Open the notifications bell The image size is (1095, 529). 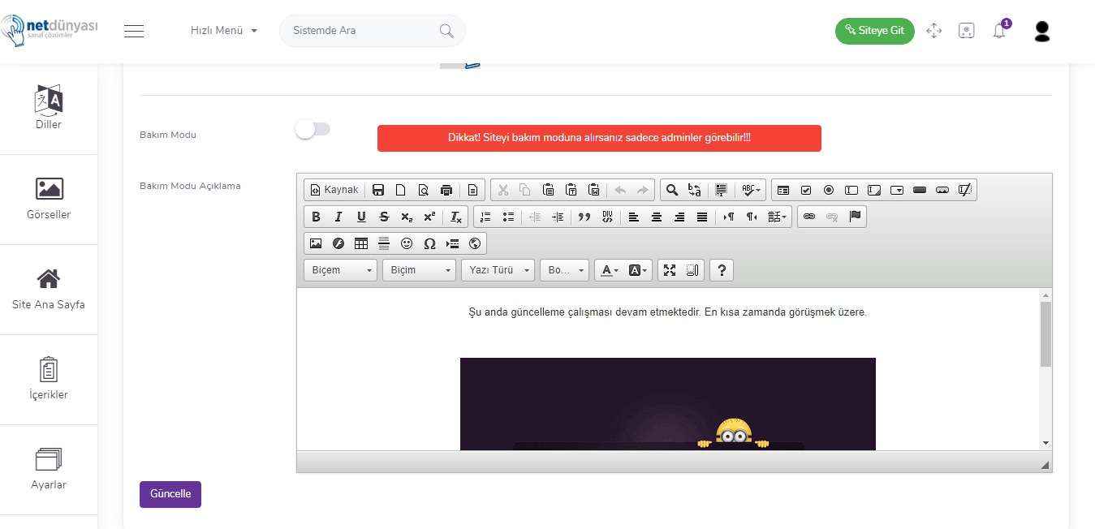[x=999, y=31]
